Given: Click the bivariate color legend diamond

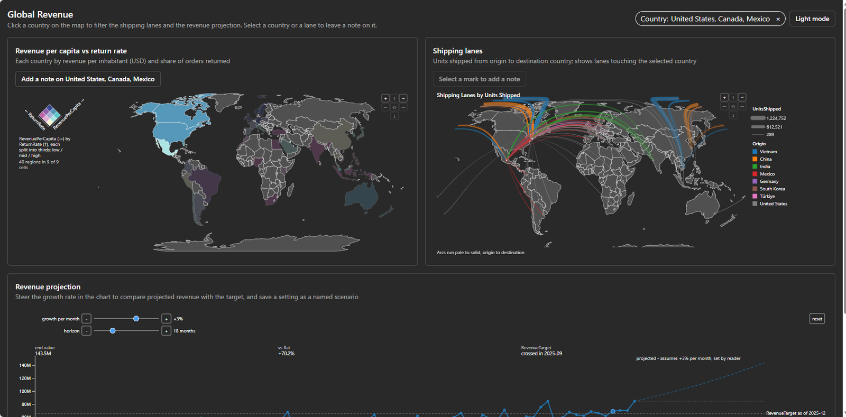Looking at the screenshot, I should pyautogui.click(x=50, y=116).
